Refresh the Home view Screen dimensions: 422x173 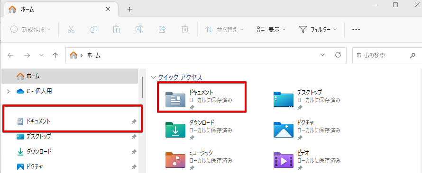338,55
